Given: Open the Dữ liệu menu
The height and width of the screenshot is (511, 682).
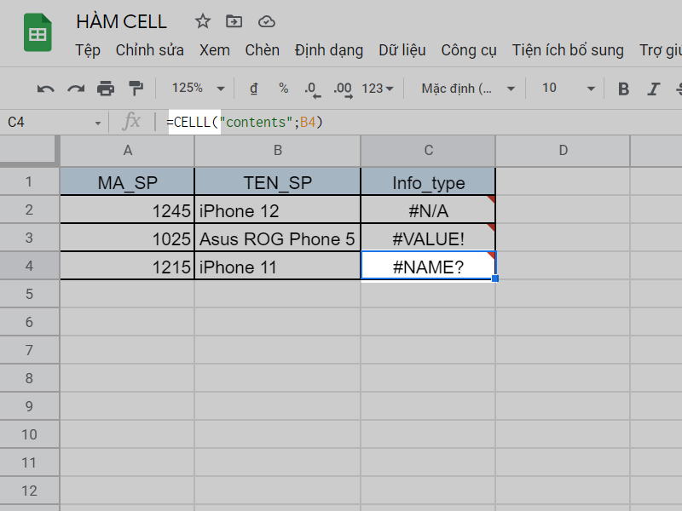Looking at the screenshot, I should pos(402,50).
